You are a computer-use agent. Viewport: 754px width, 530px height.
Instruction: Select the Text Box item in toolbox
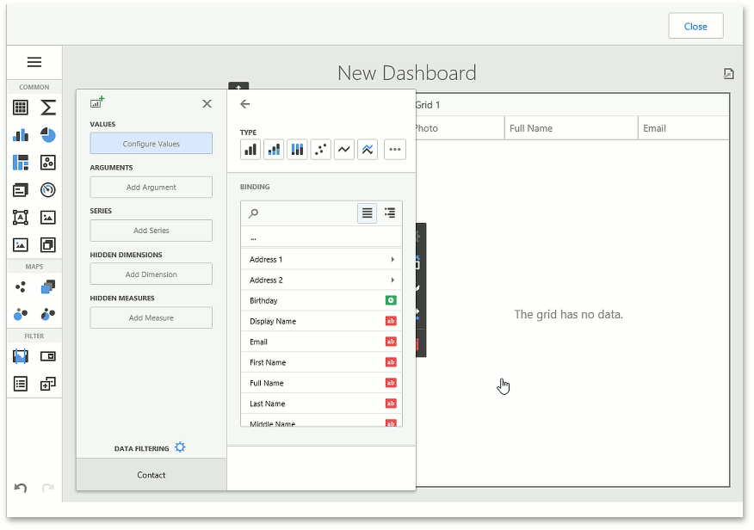tap(20, 218)
